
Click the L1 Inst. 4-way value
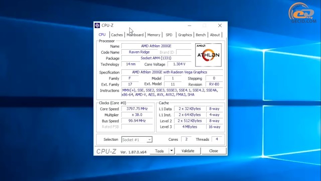[x=214, y=115]
